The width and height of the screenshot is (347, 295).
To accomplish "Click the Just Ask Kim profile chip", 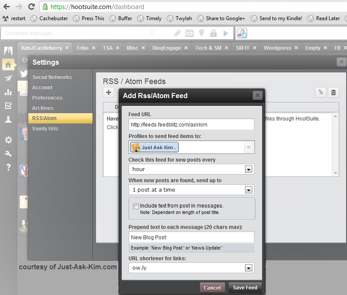I will click(154, 147).
